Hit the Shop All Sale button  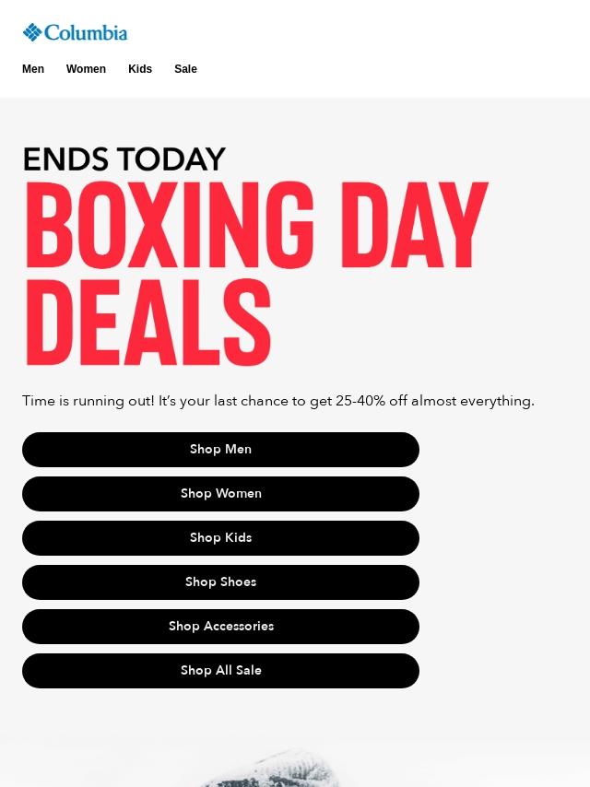tap(220, 671)
